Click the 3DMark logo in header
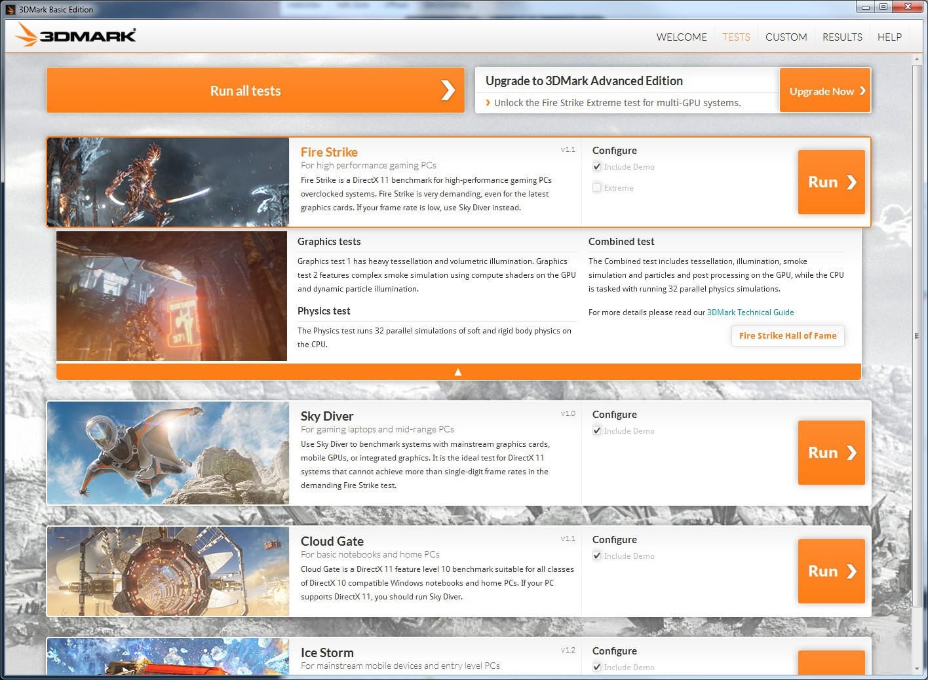 coord(76,35)
